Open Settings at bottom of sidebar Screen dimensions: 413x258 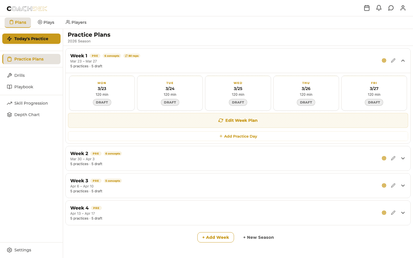19,250
